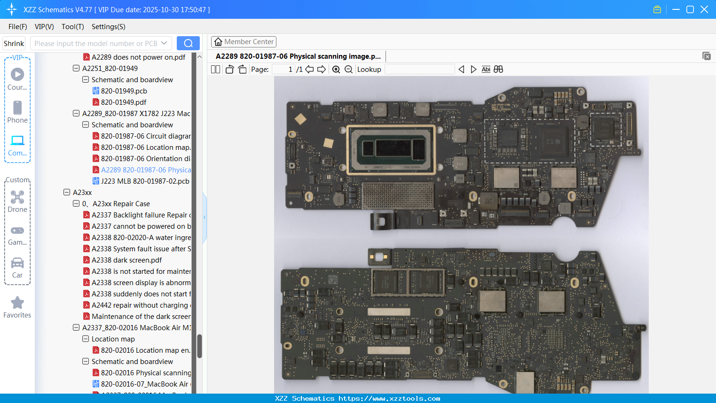Viewport: 716px width, 403px height.
Task: Collapse the A23xx tree folder
Action: tap(67, 192)
